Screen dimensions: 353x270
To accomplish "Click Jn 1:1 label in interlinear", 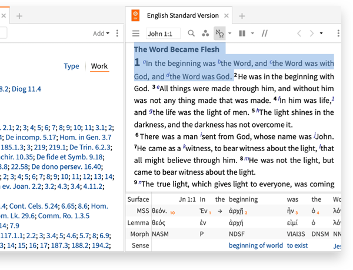I will [187, 199].
